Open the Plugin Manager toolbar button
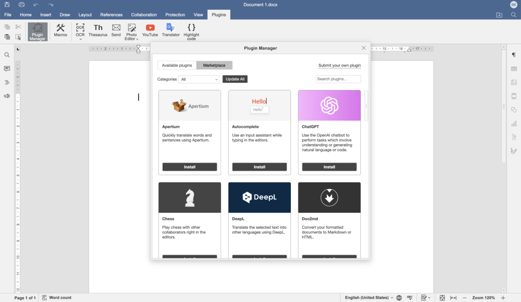 (x=37, y=32)
